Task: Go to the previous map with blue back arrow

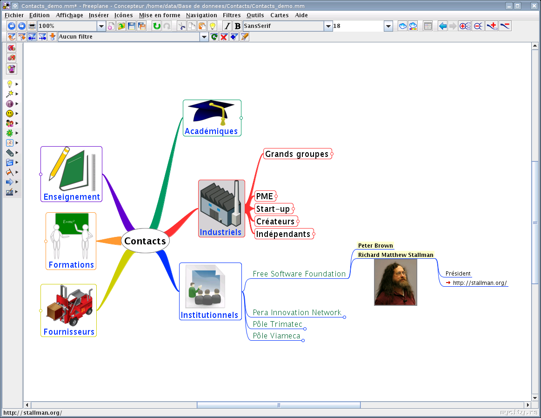Action: click(x=11, y=26)
